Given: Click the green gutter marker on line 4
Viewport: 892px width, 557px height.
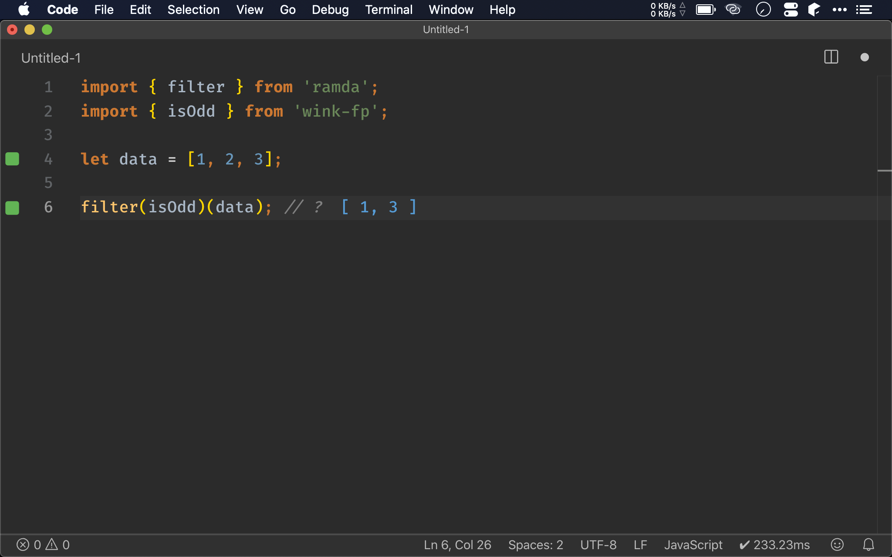Looking at the screenshot, I should click(12, 159).
